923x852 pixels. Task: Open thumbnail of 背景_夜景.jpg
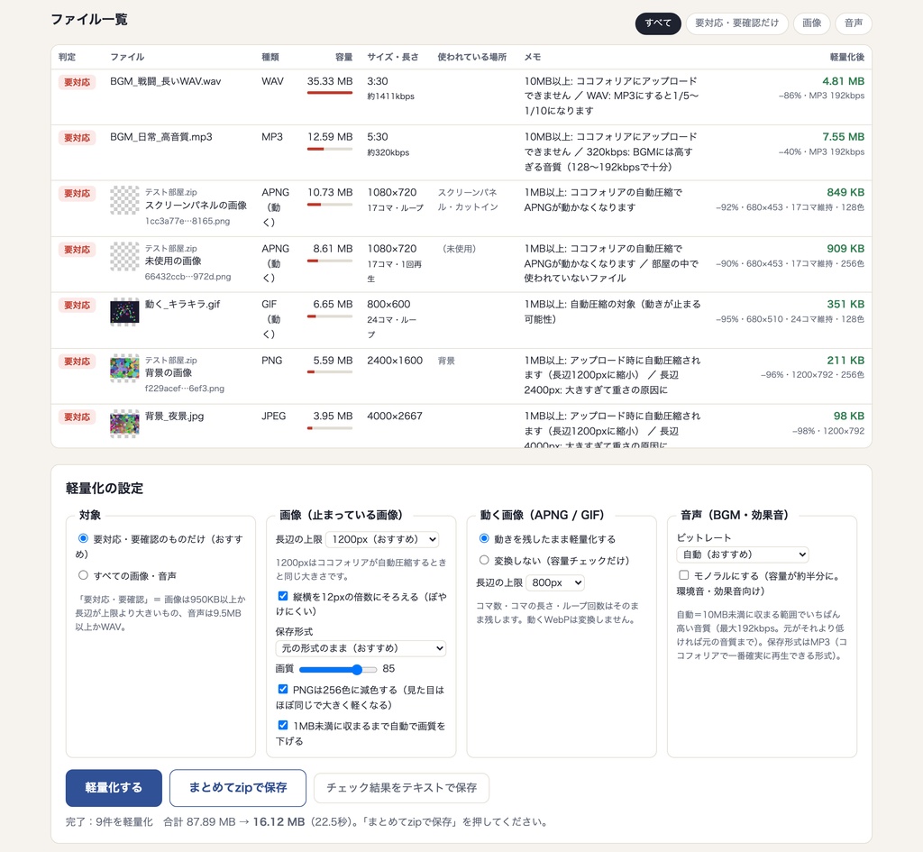tap(124, 424)
